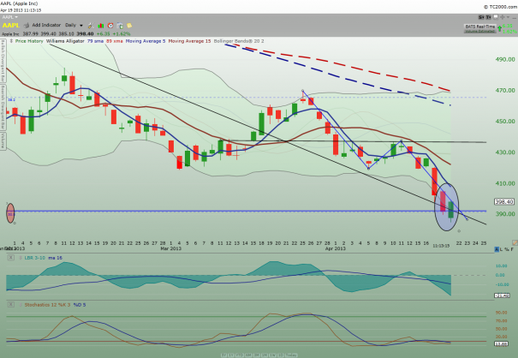Click the Volume Estimated label
Viewport: 518px width, 358px height.
pyautogui.click(x=480, y=32)
